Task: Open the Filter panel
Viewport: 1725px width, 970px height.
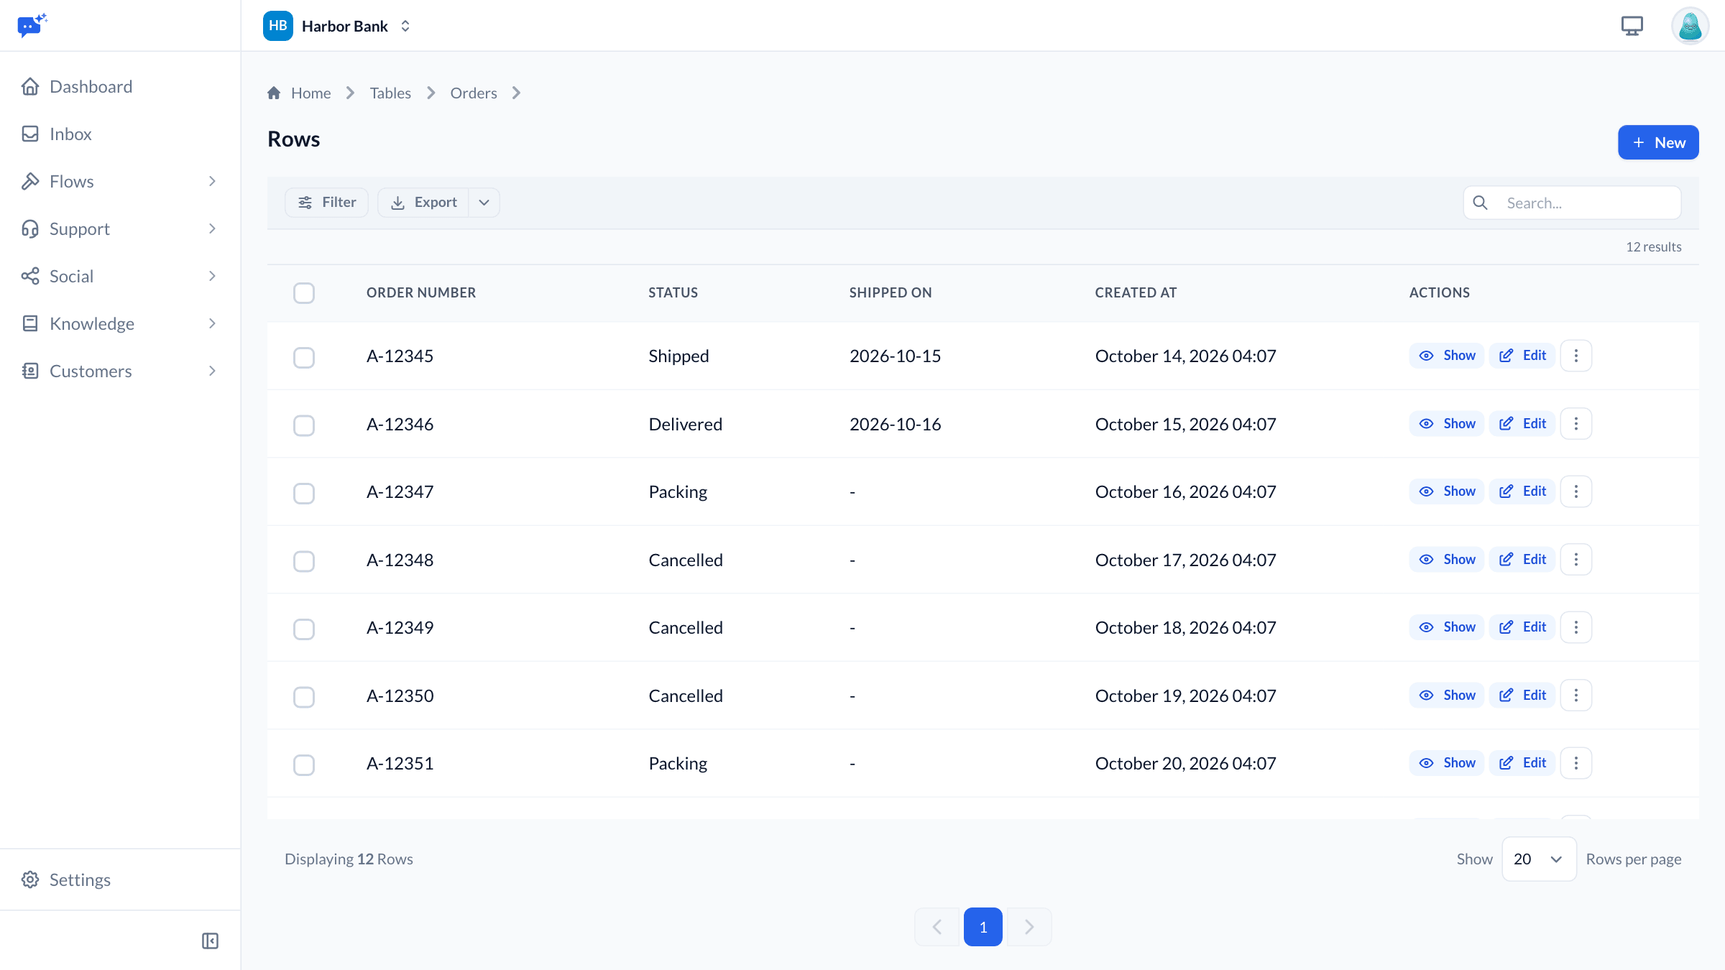Action: pyautogui.click(x=327, y=203)
